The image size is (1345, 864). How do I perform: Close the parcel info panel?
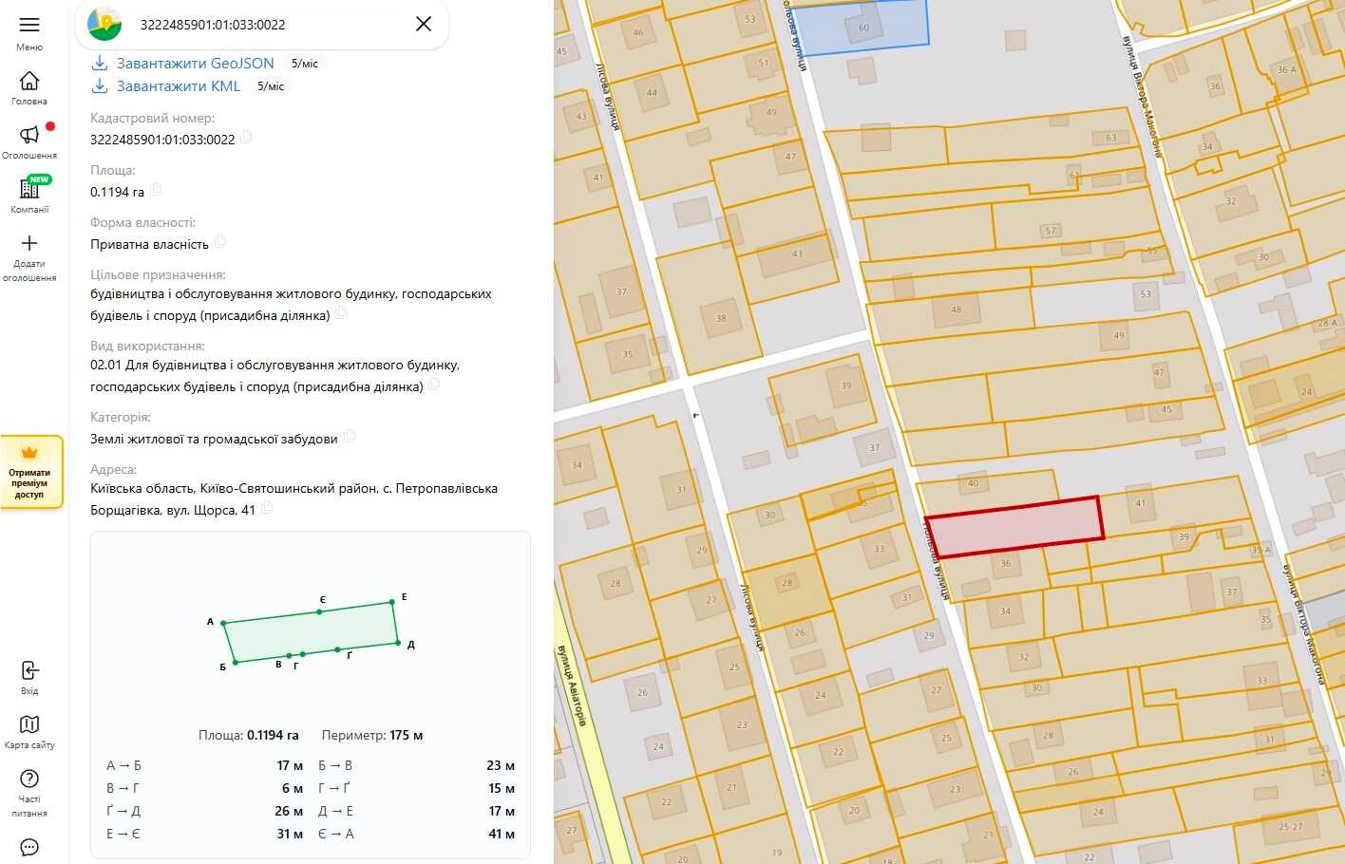424,24
